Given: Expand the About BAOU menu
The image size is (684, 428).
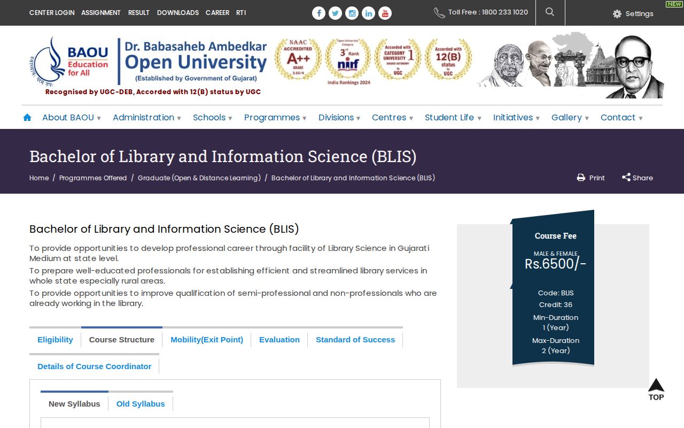Looking at the screenshot, I should click(x=72, y=118).
